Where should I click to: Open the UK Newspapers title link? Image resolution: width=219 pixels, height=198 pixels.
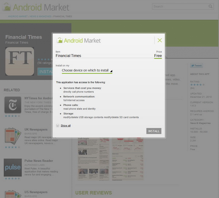[x=36, y=130]
